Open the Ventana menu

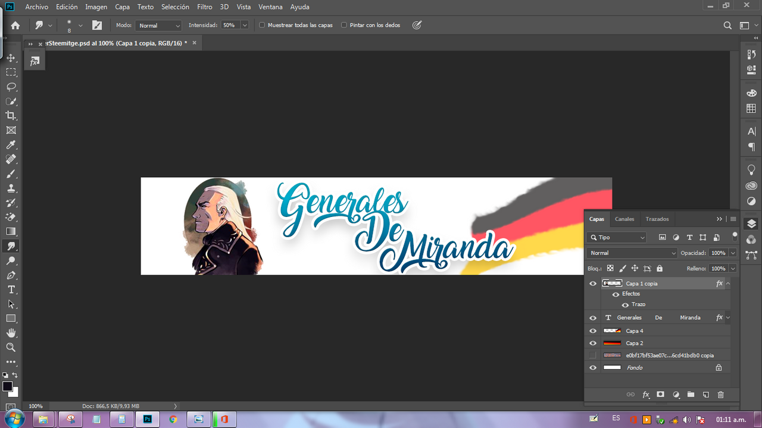(270, 7)
